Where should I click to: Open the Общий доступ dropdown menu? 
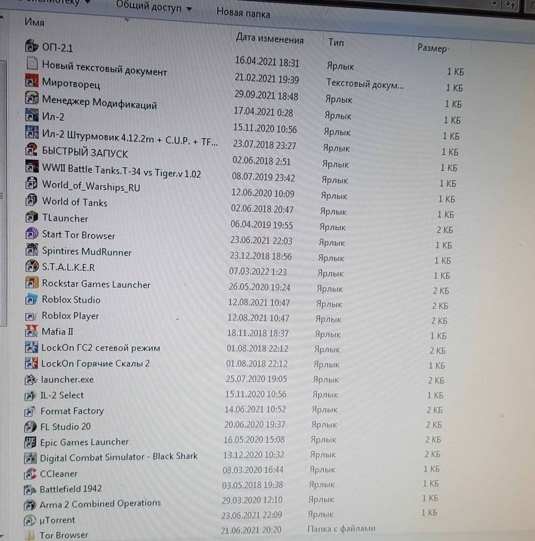point(154,7)
